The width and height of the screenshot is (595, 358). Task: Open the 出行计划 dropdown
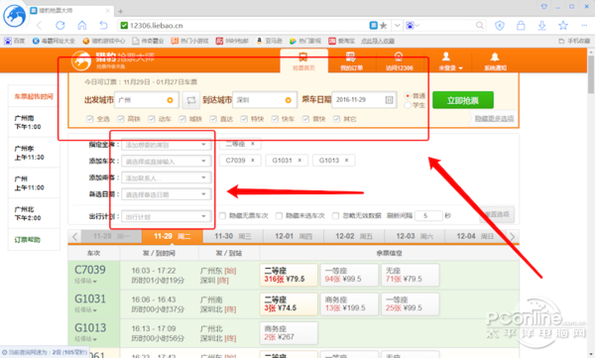click(167, 217)
